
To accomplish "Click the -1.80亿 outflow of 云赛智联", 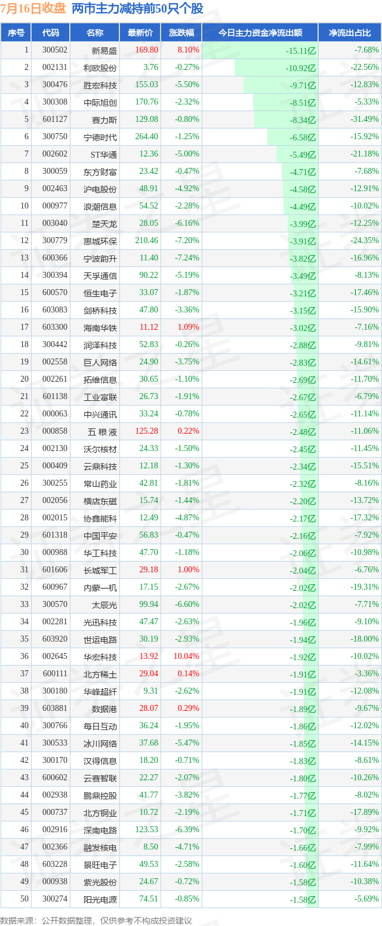I will point(303,778).
